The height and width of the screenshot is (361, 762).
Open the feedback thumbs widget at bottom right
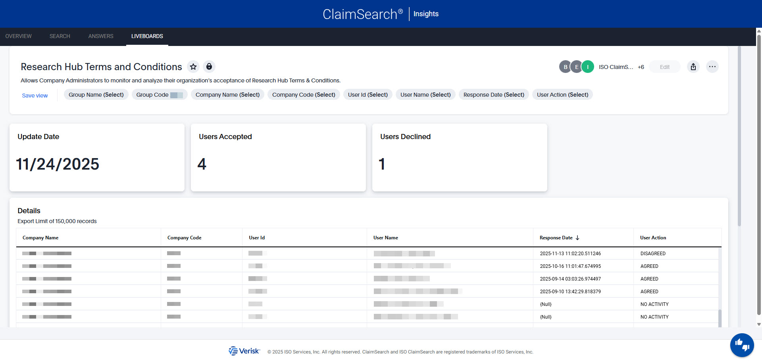742,345
